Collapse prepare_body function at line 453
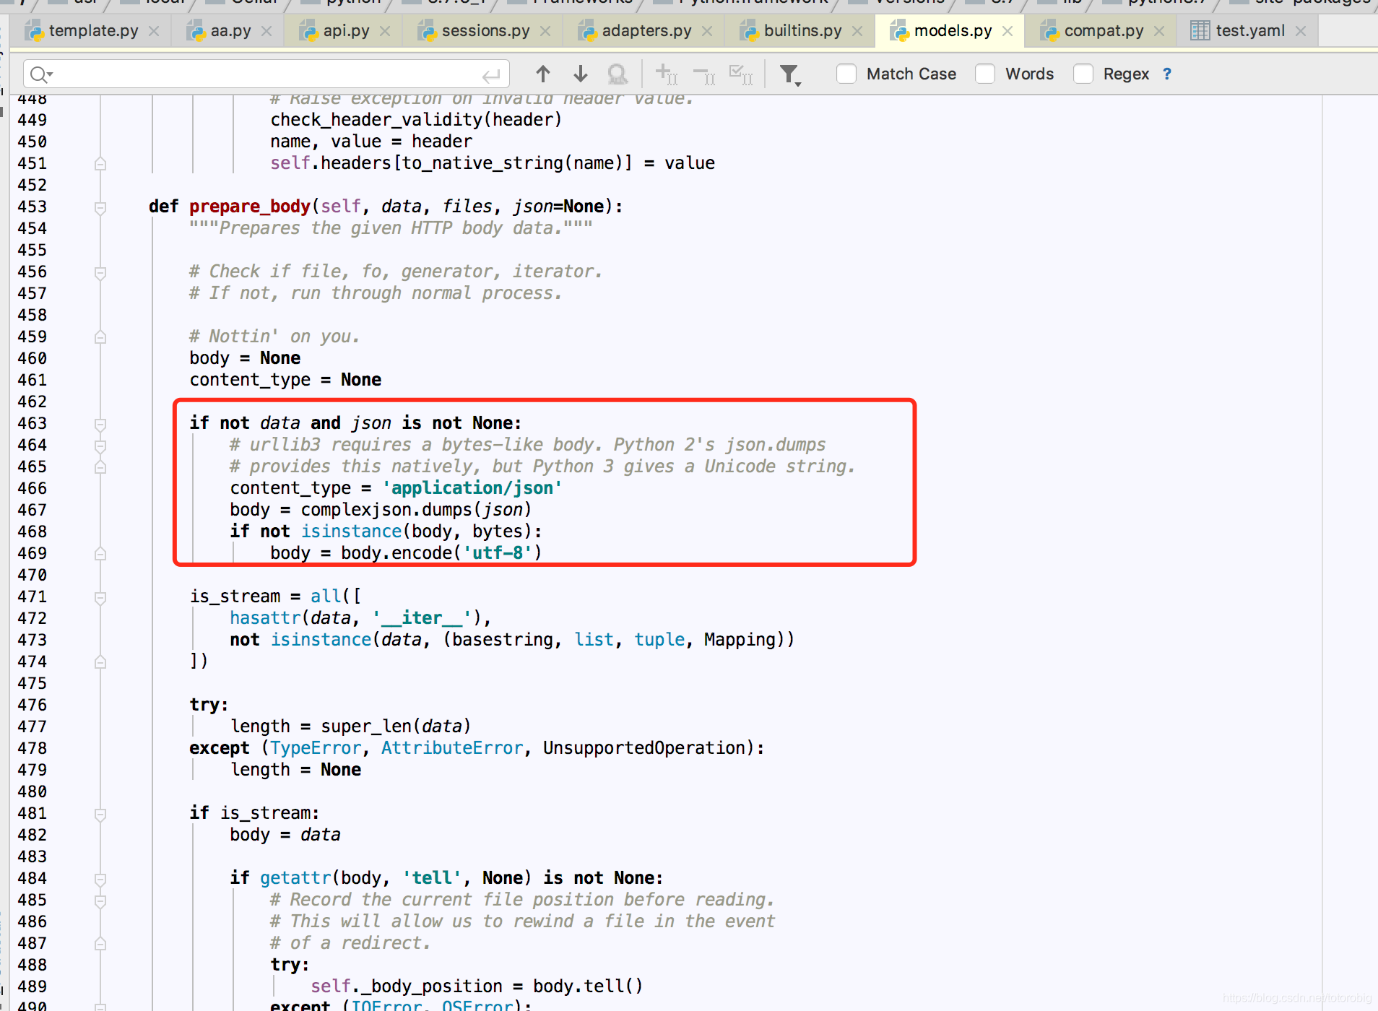 point(100,207)
